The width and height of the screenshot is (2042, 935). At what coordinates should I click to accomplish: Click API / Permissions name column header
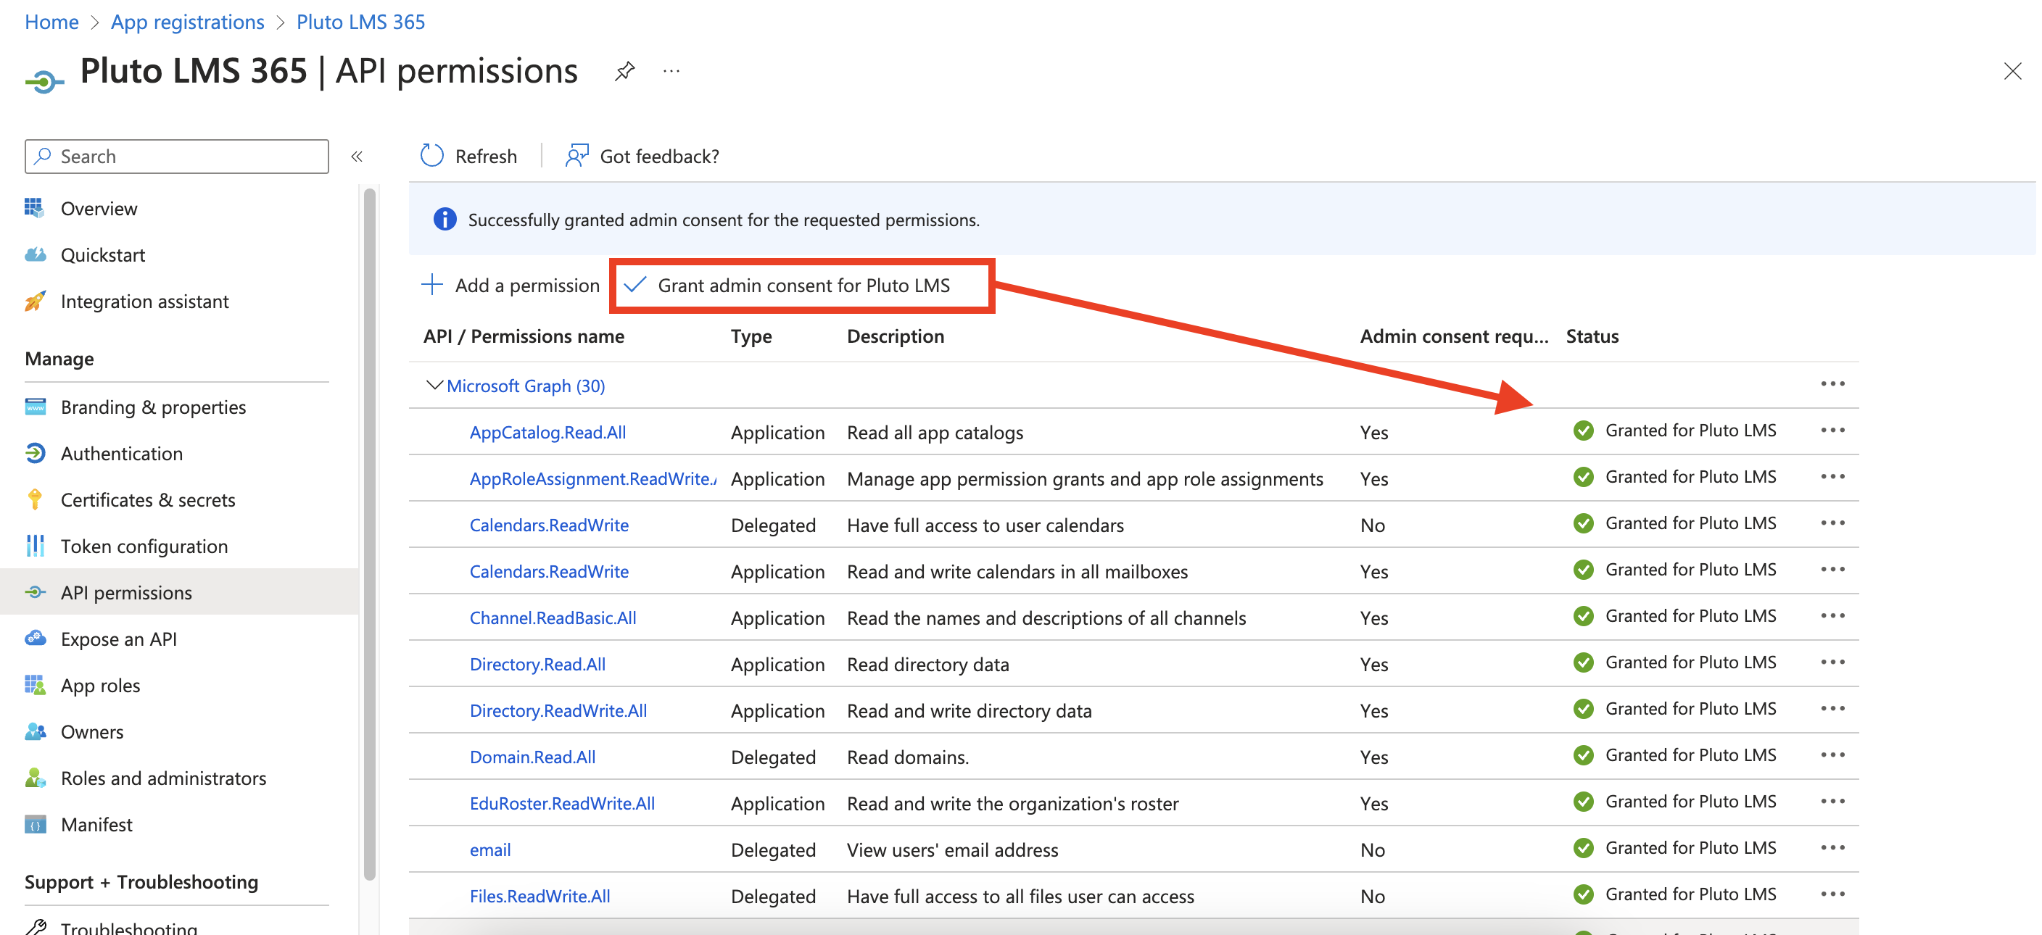[523, 336]
